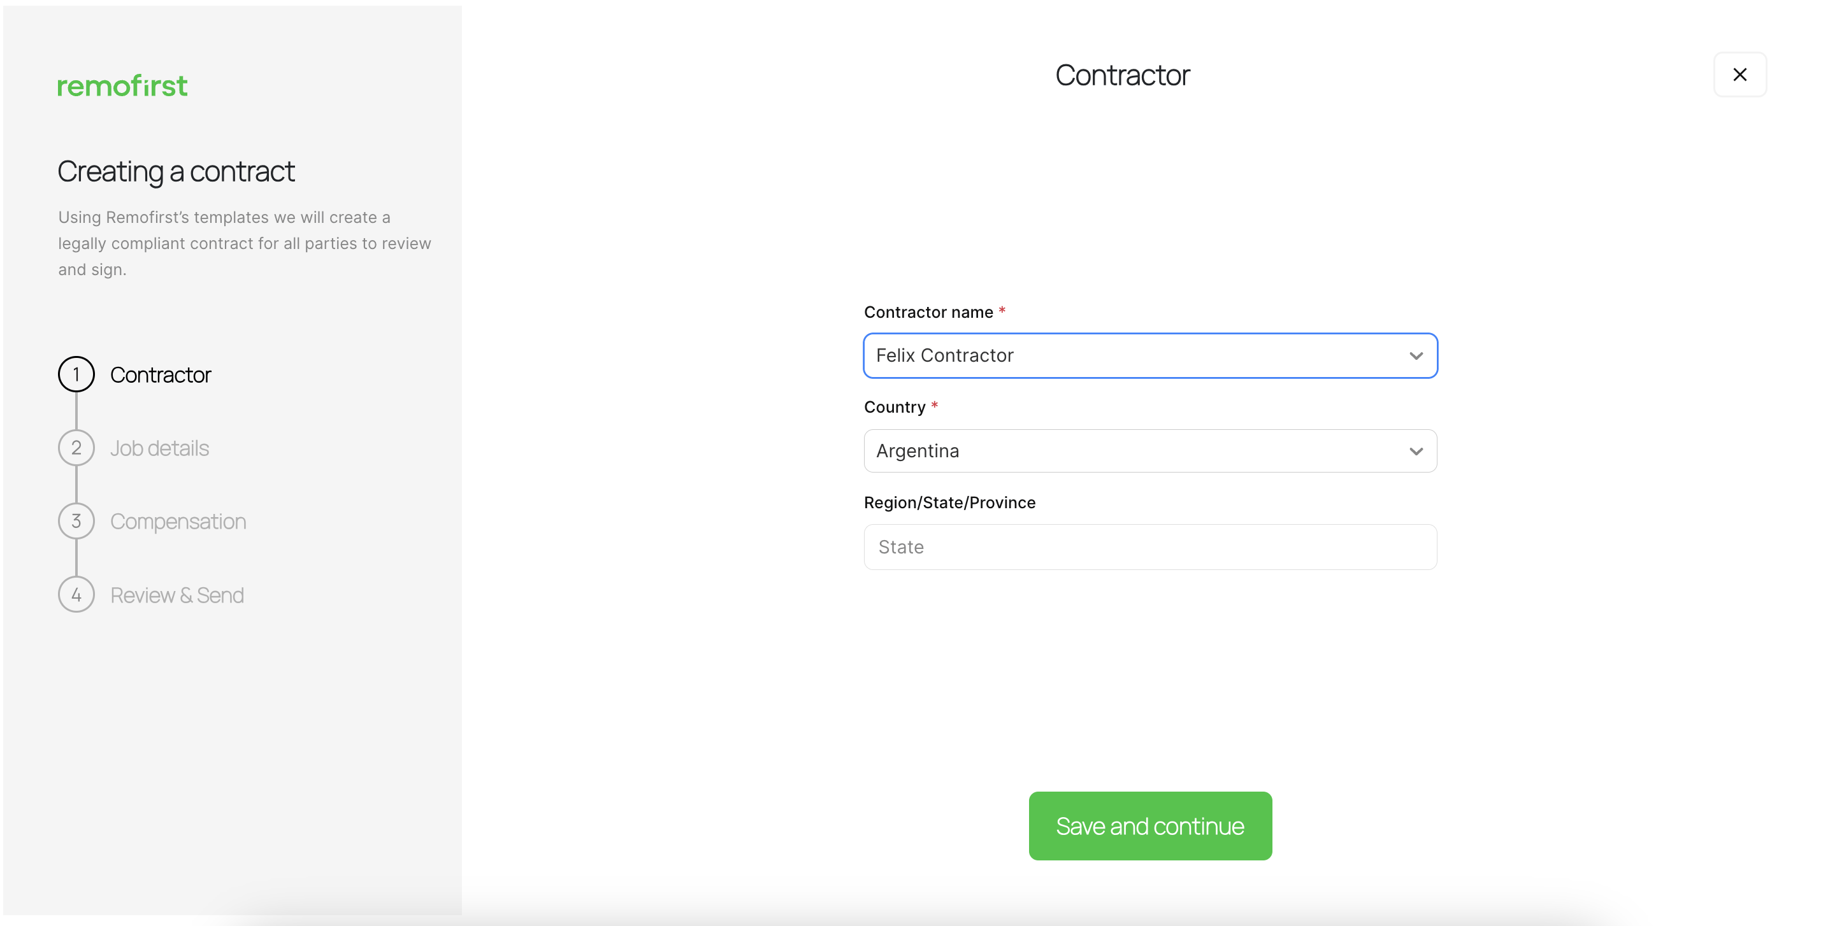Open the Argentina country combo box
The image size is (1844, 926).
pyautogui.click(x=1131, y=451)
